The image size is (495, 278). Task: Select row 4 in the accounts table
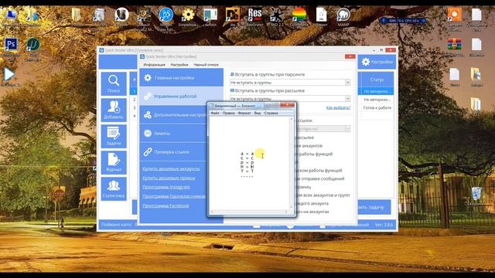click(x=135, y=116)
